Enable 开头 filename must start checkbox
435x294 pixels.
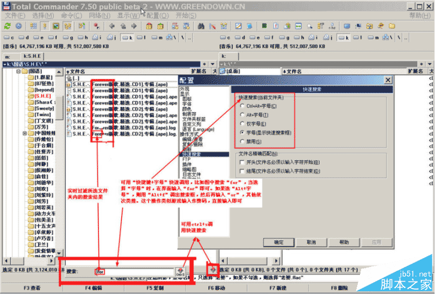[242, 162]
